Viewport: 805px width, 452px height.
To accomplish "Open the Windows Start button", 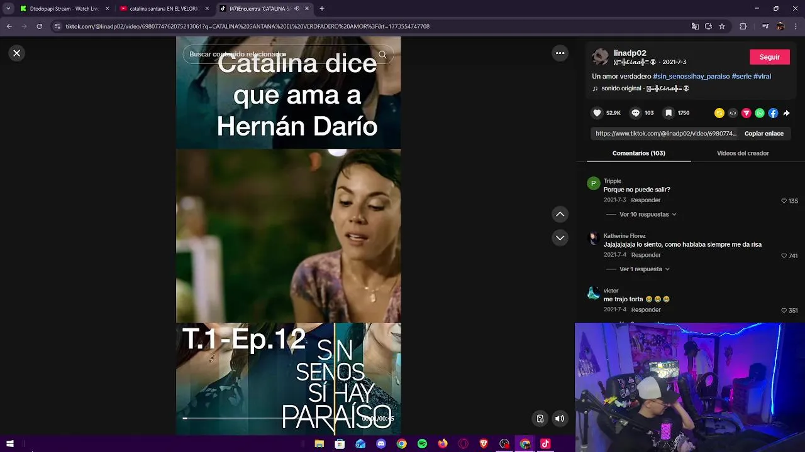I will coord(9,444).
